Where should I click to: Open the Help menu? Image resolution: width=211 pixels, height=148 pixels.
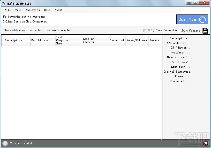[47, 10]
